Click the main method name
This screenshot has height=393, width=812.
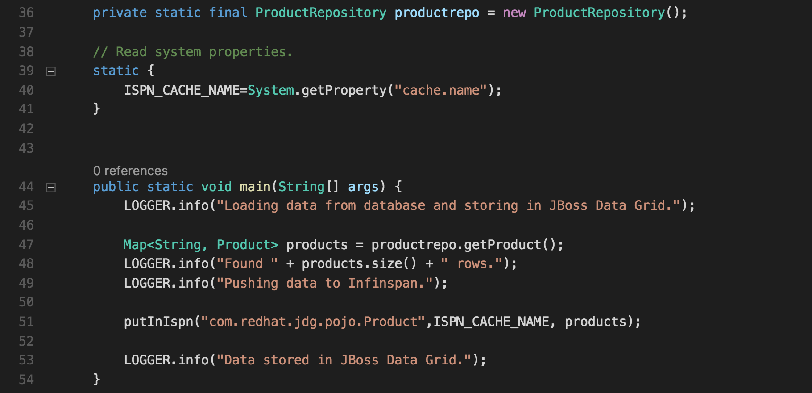point(255,187)
